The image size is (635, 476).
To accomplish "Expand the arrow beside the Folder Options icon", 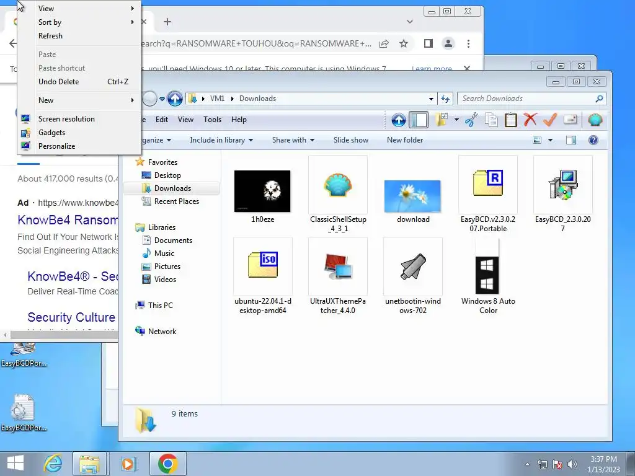I will pyautogui.click(x=456, y=120).
